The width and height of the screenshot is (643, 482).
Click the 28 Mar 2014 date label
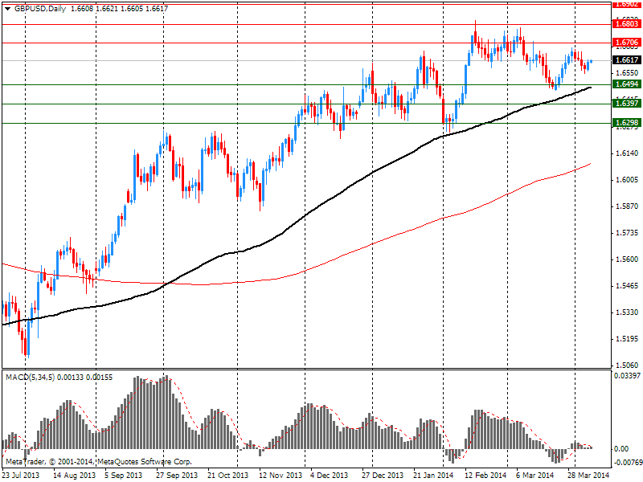click(589, 476)
